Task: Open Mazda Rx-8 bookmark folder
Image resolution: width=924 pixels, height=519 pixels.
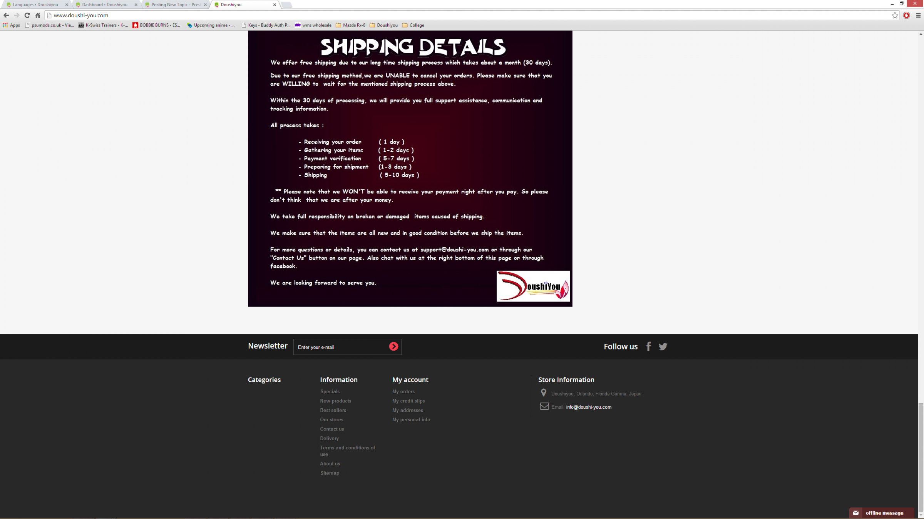Action: coord(350,25)
